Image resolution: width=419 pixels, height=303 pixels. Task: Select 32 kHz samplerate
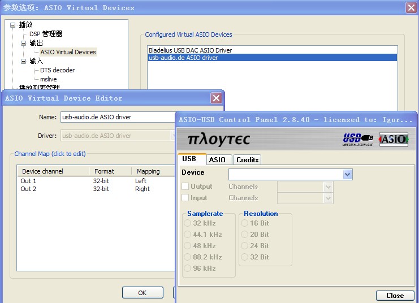(x=187, y=223)
